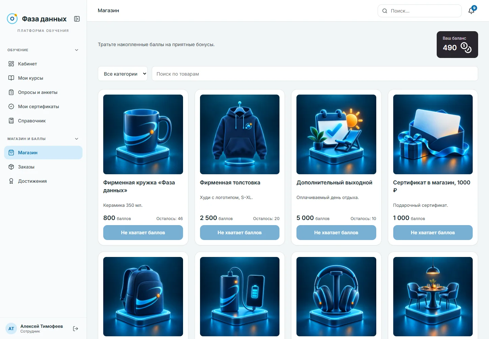The height and width of the screenshot is (339, 489).
Task: Click the Достижения award icon
Action: point(11,181)
